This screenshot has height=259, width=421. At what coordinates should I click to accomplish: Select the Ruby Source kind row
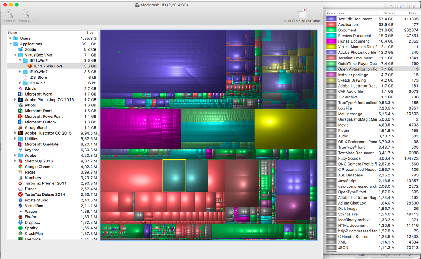[373, 158]
